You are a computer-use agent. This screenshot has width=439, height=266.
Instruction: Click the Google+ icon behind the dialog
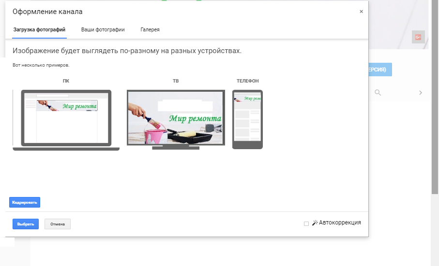click(x=418, y=37)
